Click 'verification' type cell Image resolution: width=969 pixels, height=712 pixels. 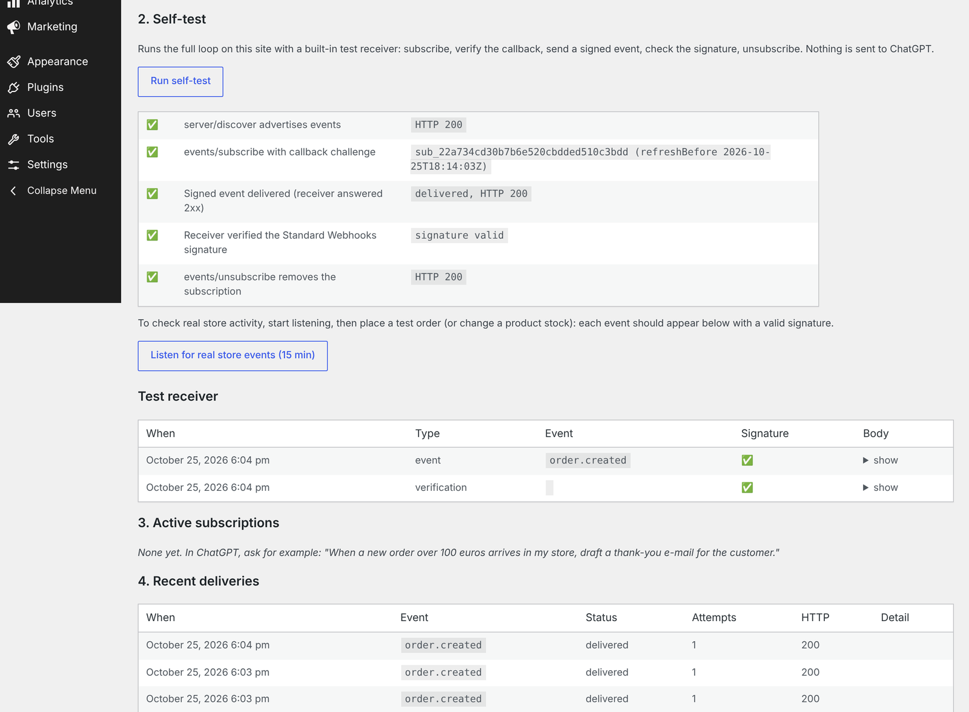441,488
